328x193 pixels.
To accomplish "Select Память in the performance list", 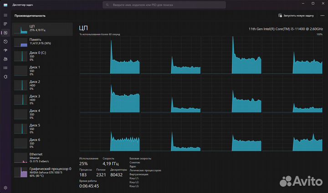I will (43, 42).
